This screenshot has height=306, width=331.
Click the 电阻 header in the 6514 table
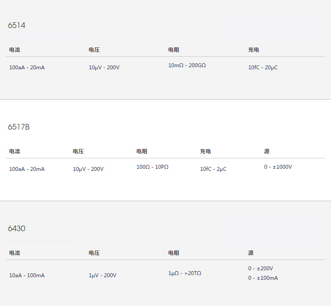(x=174, y=50)
